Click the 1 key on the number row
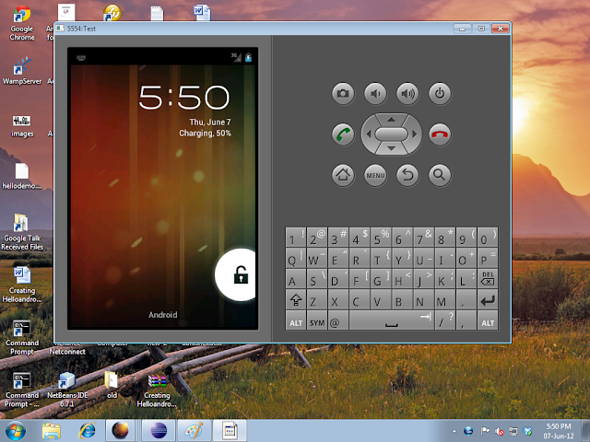This screenshot has width=590, height=442. 296,237
